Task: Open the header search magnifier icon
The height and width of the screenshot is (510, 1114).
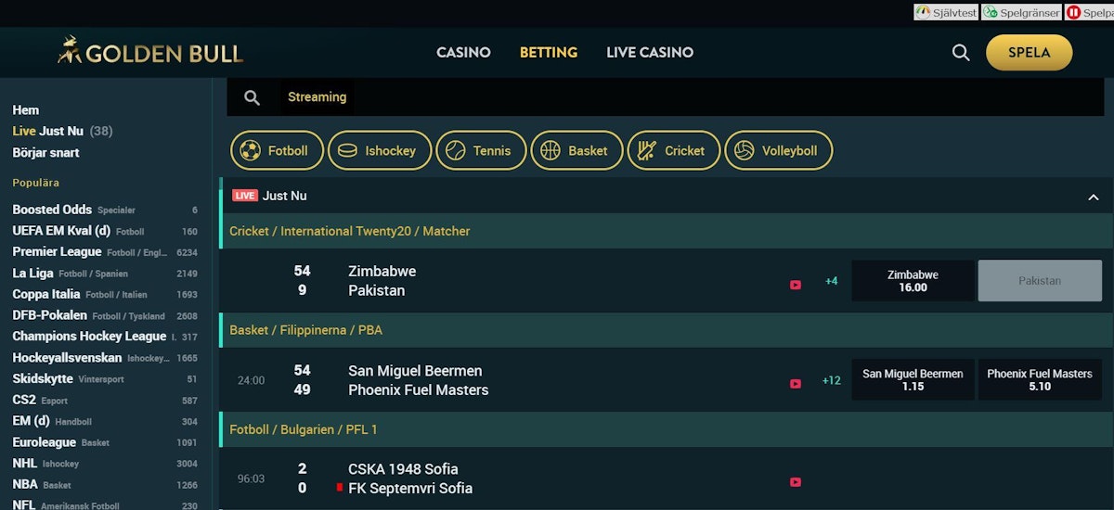Action: point(961,53)
